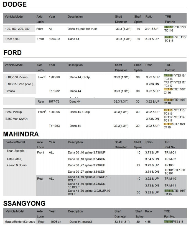
Task: Click the 'Dana 44, manual' description
Action: (x=81, y=222)
